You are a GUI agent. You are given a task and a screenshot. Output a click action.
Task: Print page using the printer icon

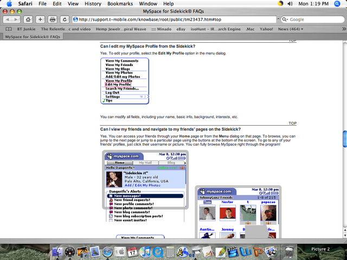[x=53, y=19]
